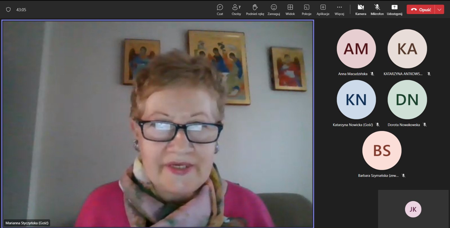Select Barbara Szymańska's BS avatar
This screenshot has height=228, width=450.
[x=382, y=150]
